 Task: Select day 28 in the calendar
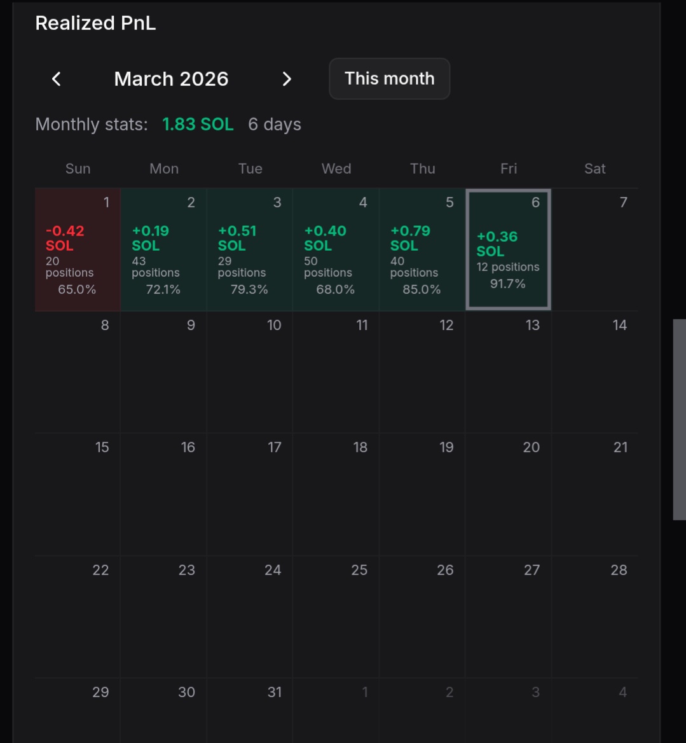coord(595,617)
